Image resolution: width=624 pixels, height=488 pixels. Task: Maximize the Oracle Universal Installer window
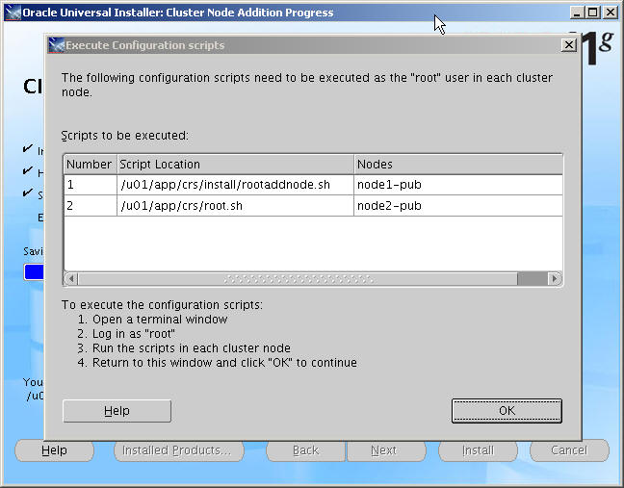click(x=593, y=13)
